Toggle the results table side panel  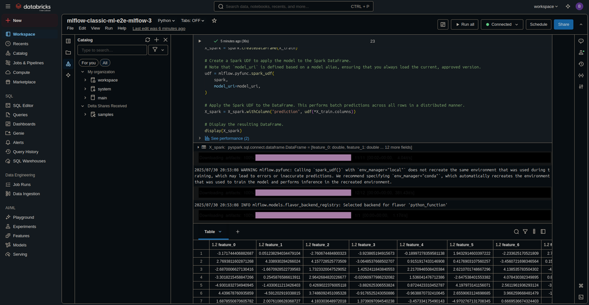(543, 232)
